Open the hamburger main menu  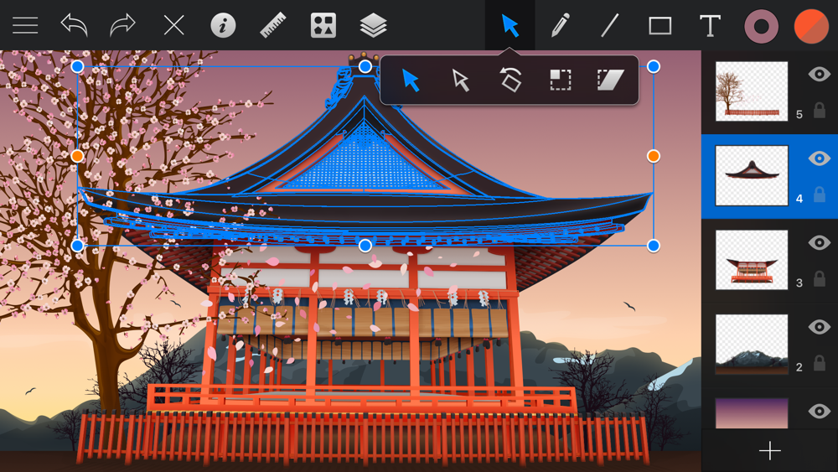[x=25, y=25]
